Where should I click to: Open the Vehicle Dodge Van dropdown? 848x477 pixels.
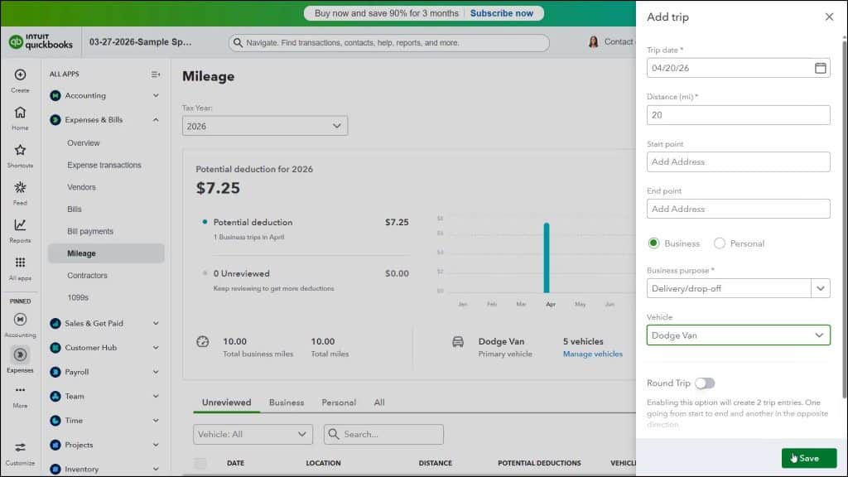click(738, 335)
